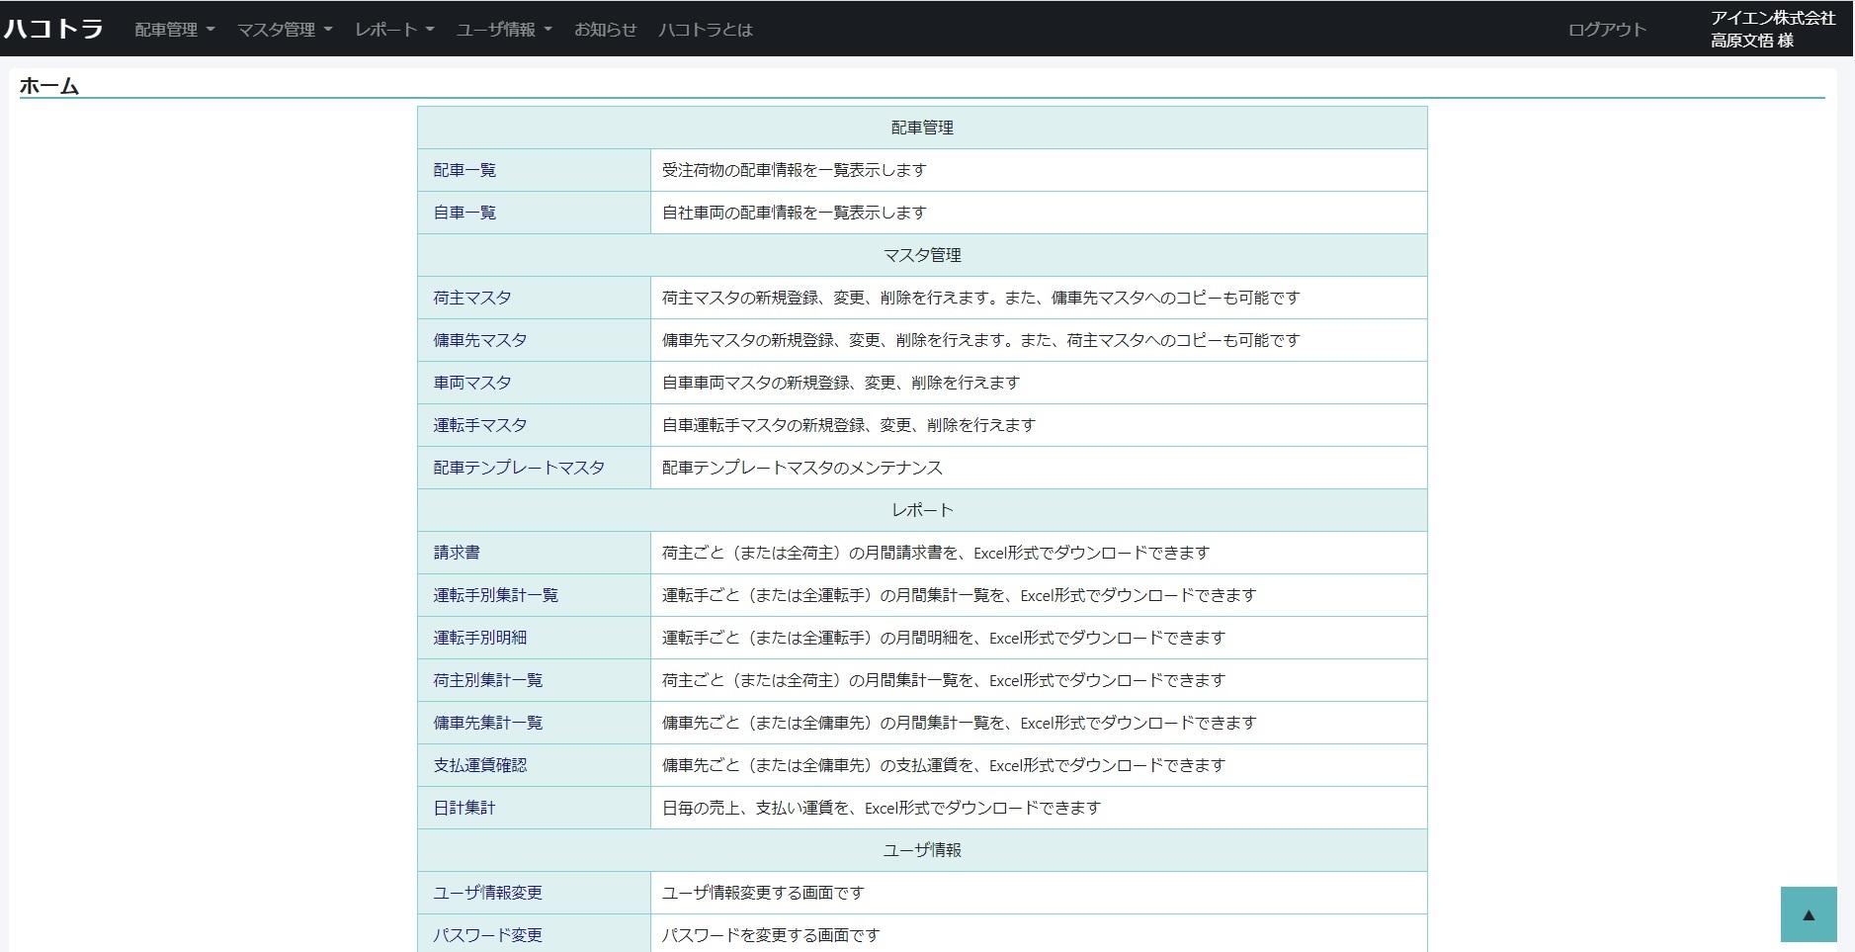1855x952 pixels.
Task: Click the 請求書 report link
Action: point(457,553)
